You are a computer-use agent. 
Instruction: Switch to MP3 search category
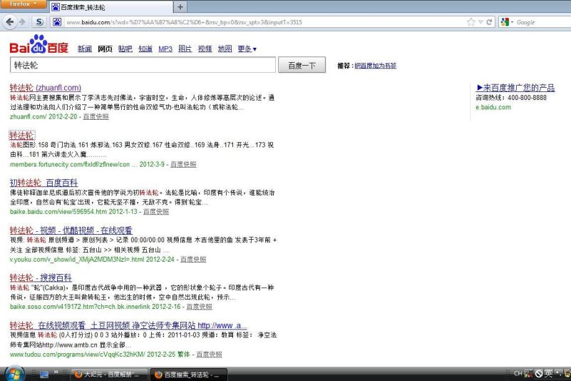(165, 49)
